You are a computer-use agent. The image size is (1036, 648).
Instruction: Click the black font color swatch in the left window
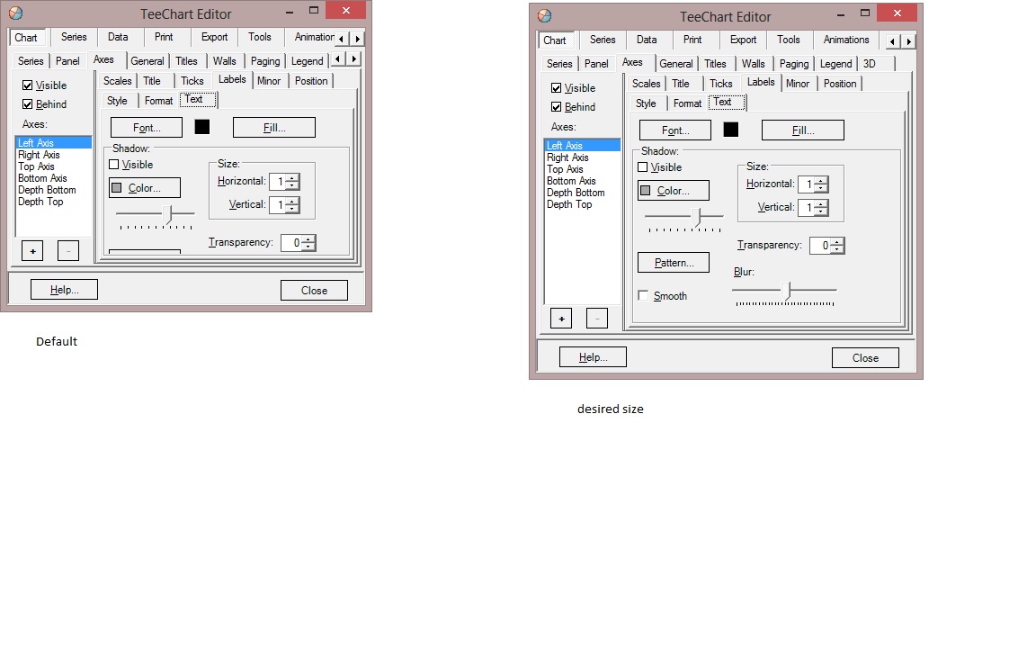click(202, 127)
